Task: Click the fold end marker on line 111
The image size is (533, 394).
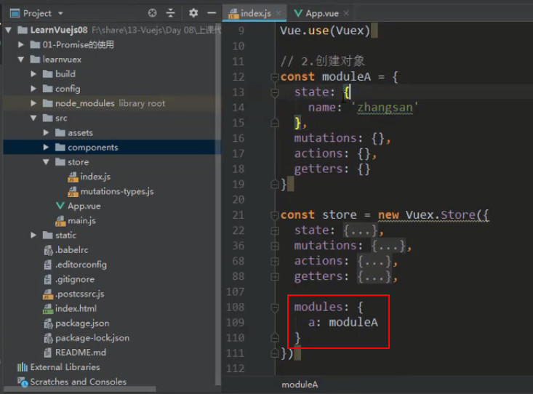Action: pyautogui.click(x=275, y=353)
